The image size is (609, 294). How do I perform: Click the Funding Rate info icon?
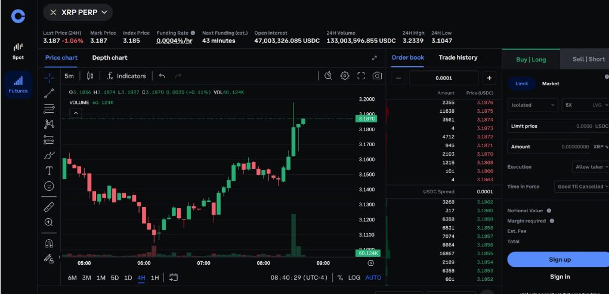193,33
